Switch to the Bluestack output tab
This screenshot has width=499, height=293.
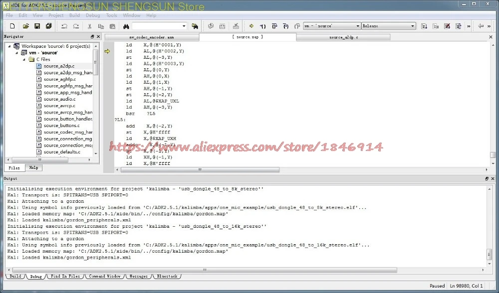[166, 276]
